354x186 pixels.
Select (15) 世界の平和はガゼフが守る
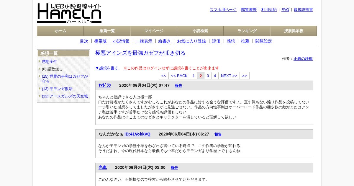65,79
